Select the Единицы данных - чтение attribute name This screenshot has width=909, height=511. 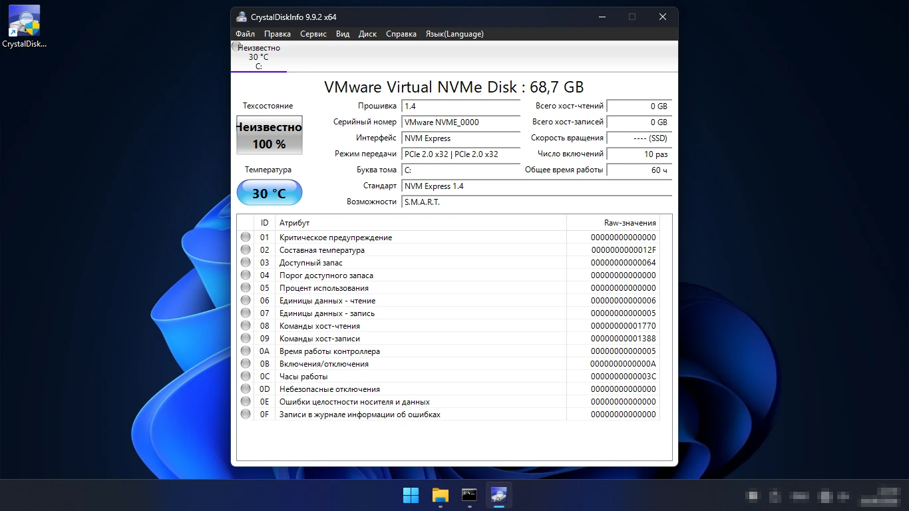327,301
